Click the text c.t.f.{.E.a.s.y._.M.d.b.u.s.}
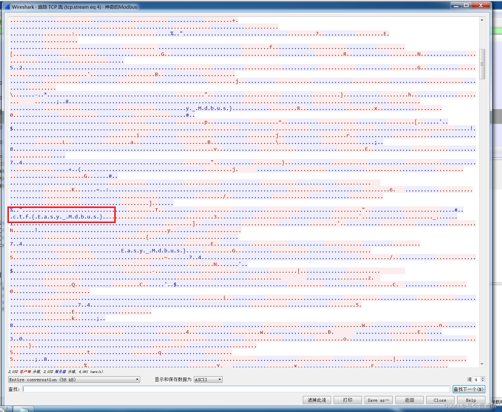Image resolution: width=502 pixels, height=412 pixels. click(57, 217)
